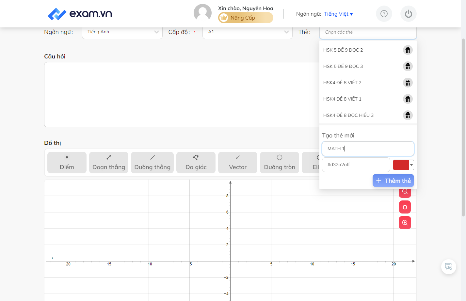Reset graph view with the O button
The height and width of the screenshot is (301, 466).
tap(405, 207)
